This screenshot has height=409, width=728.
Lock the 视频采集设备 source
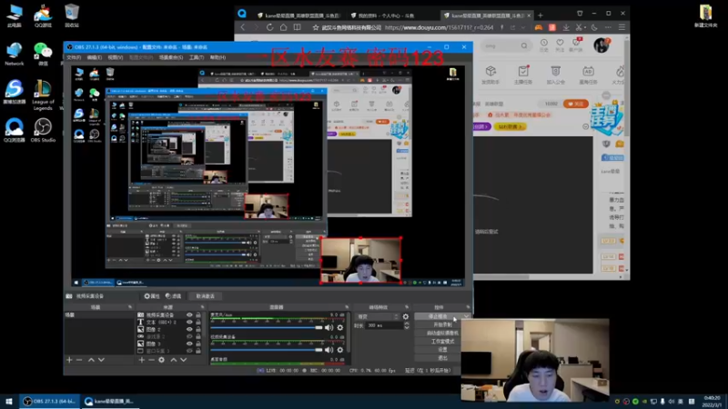click(x=198, y=314)
